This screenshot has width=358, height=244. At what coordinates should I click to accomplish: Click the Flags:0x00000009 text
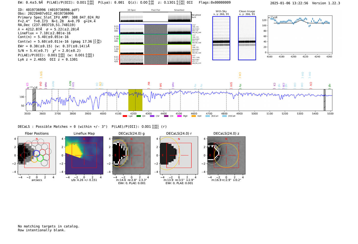pyautogui.click(x=215, y=3)
